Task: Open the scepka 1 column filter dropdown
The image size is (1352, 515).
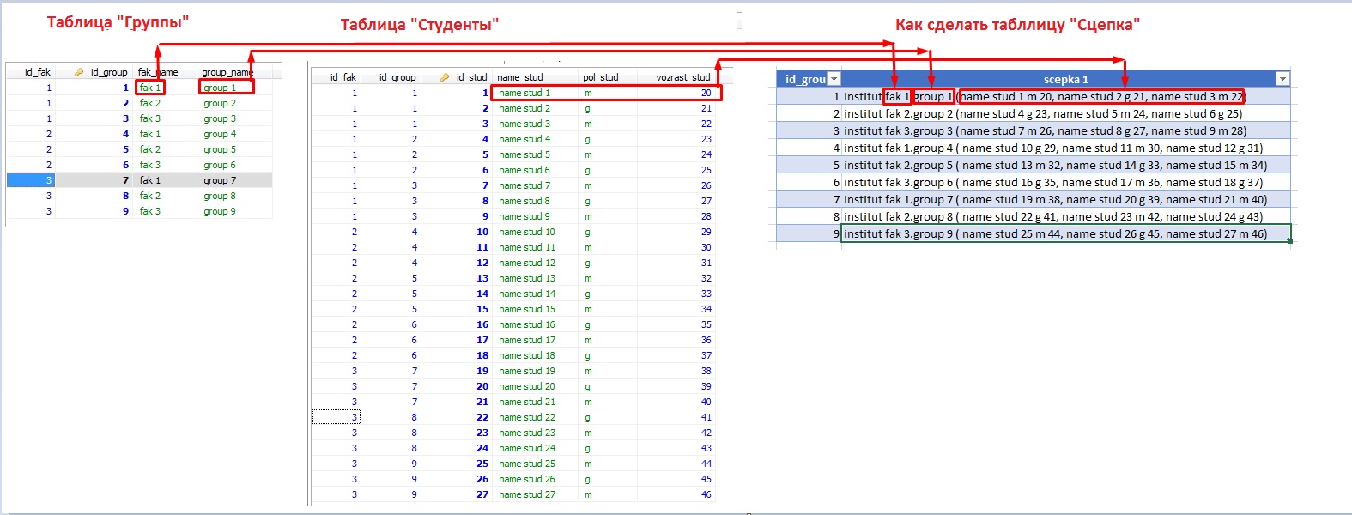Action: tap(1282, 79)
